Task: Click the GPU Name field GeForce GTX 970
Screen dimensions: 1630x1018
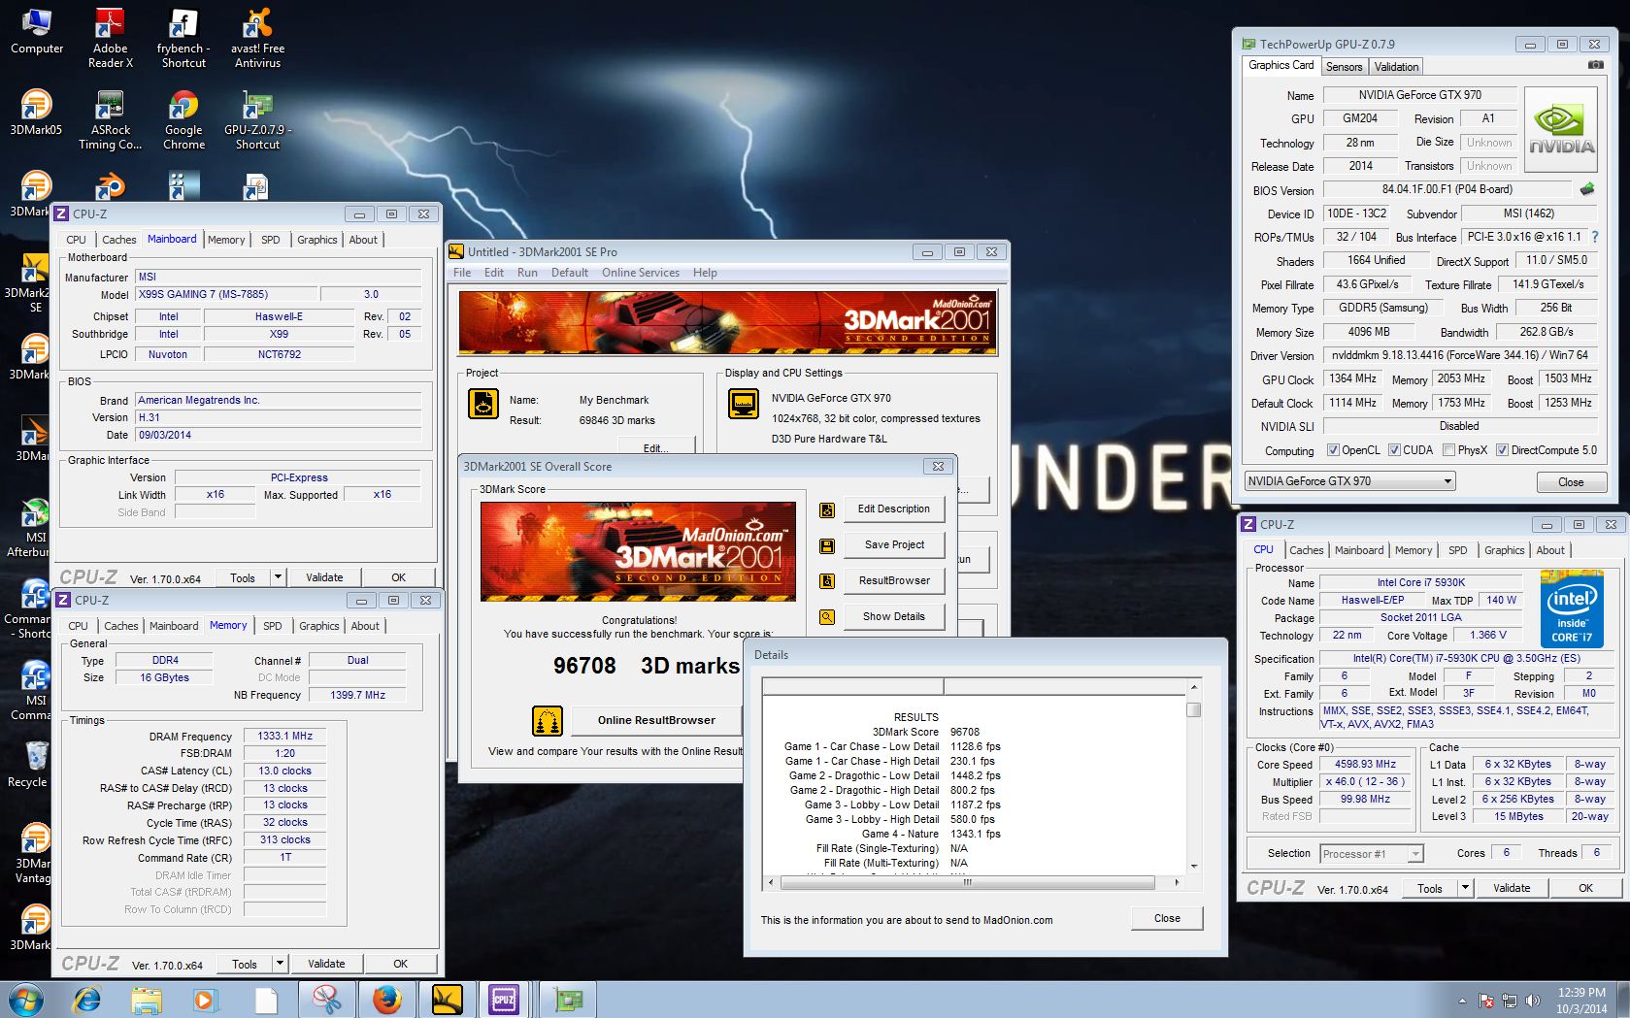Action: [x=1419, y=95]
